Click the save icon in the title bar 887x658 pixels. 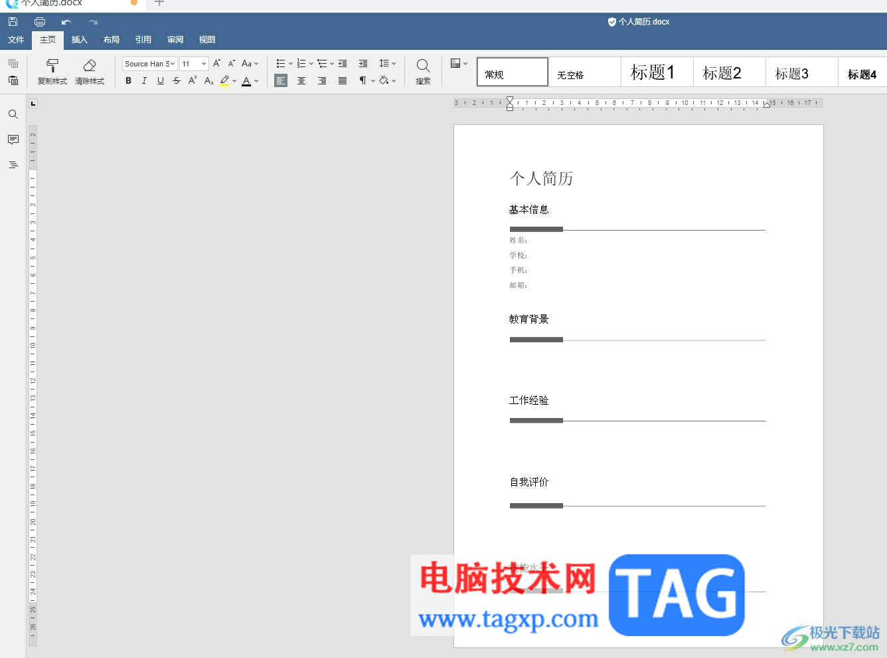[x=13, y=22]
